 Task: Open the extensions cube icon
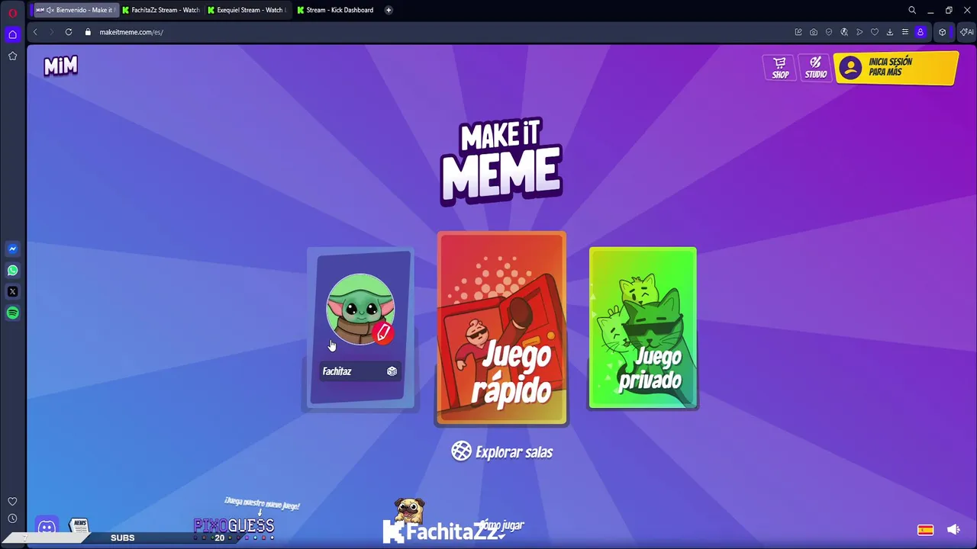pos(943,32)
